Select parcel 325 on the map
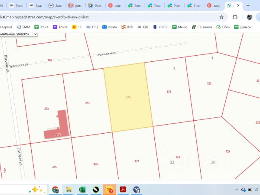The image size is (260, 195). (169, 91)
